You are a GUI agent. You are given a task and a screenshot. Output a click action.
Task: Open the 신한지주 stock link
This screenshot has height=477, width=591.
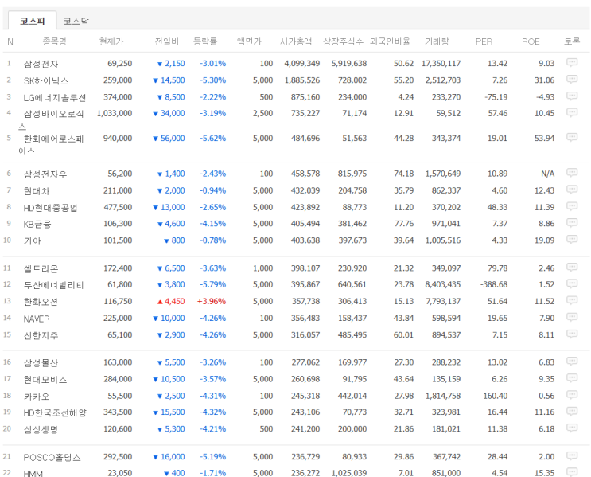click(41, 335)
